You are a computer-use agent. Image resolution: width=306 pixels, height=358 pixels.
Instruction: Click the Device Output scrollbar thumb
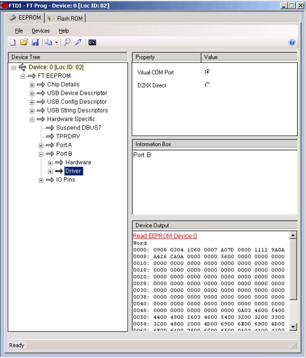pos(293,269)
